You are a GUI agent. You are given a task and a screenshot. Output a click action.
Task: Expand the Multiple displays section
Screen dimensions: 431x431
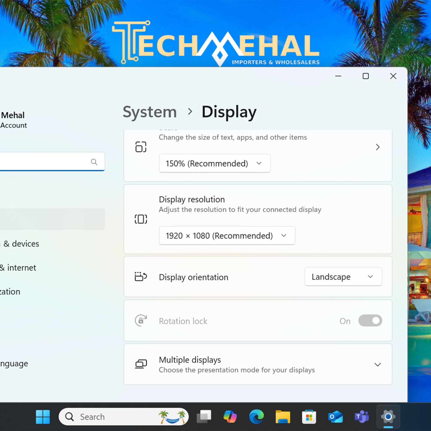click(378, 364)
